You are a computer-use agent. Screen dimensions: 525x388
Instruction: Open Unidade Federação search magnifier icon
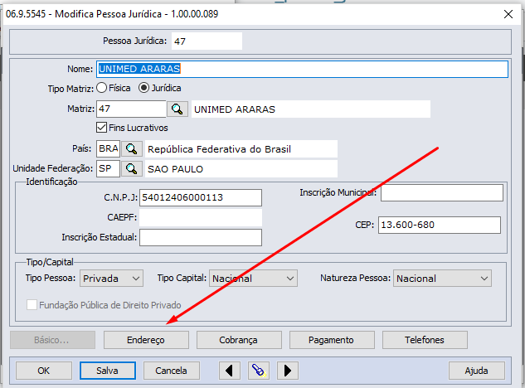[132, 169]
